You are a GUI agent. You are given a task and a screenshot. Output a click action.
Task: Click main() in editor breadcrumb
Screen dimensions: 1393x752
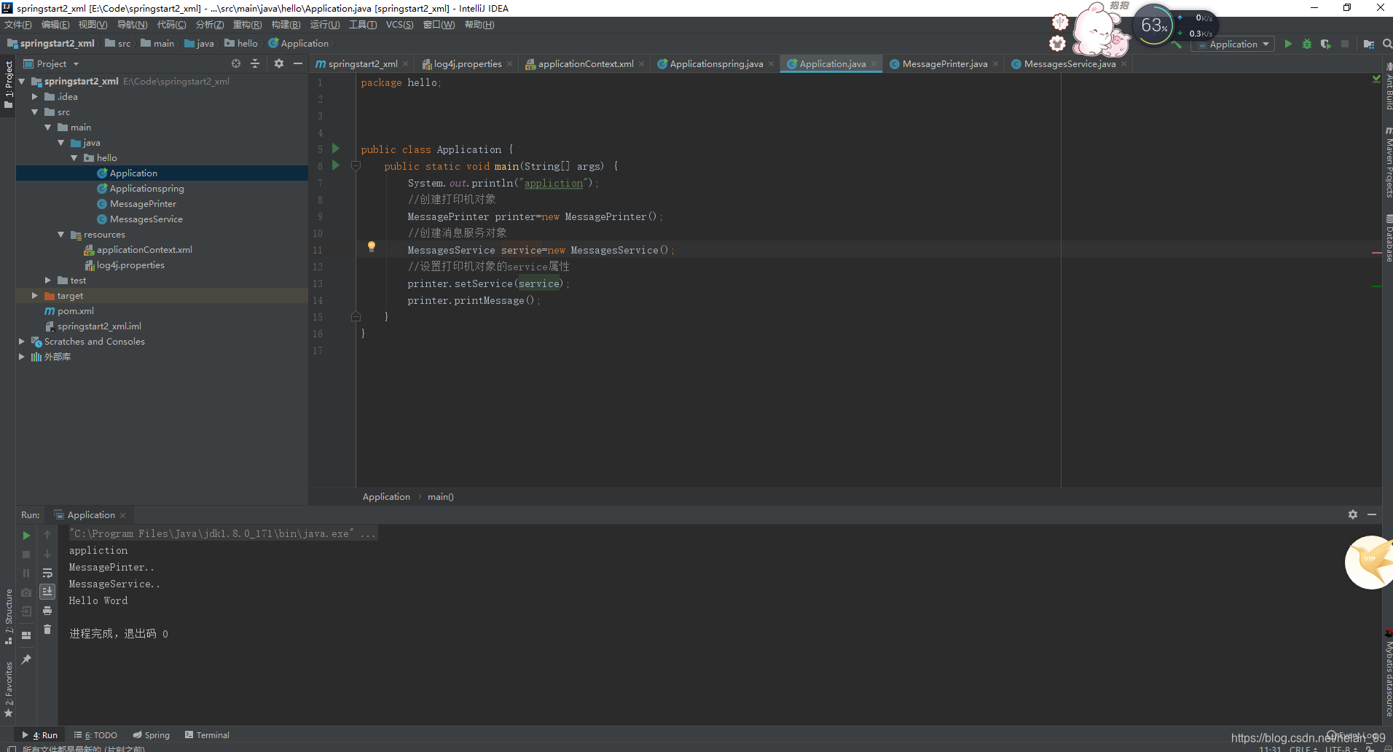coord(440,497)
